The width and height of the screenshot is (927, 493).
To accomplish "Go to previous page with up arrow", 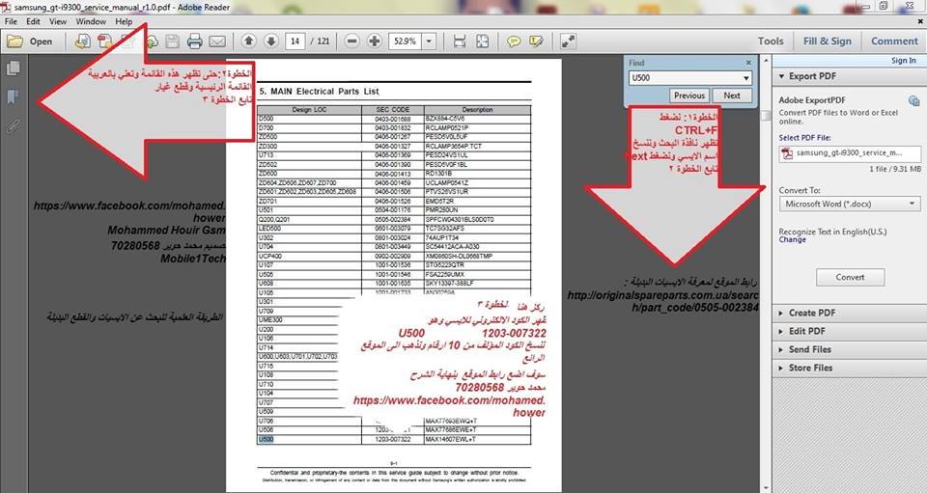I will (x=249, y=41).
